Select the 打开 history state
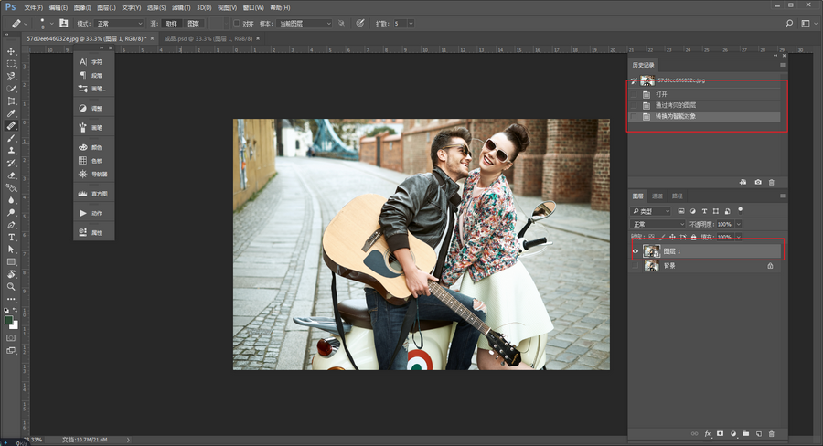This screenshot has width=823, height=446. pyautogui.click(x=662, y=94)
